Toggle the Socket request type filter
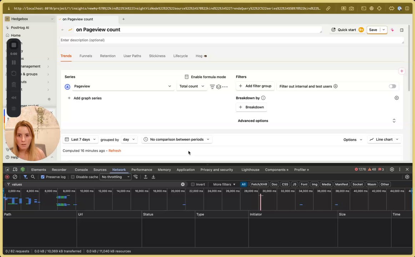The height and width of the screenshot is (257, 415). tap(357, 184)
